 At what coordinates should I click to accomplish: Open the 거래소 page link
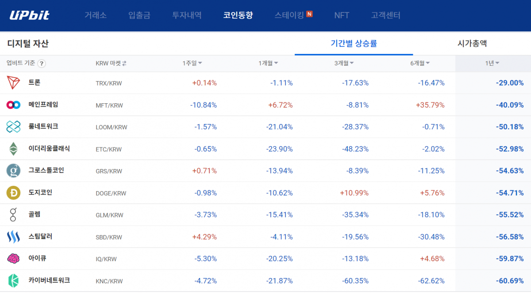tap(96, 15)
